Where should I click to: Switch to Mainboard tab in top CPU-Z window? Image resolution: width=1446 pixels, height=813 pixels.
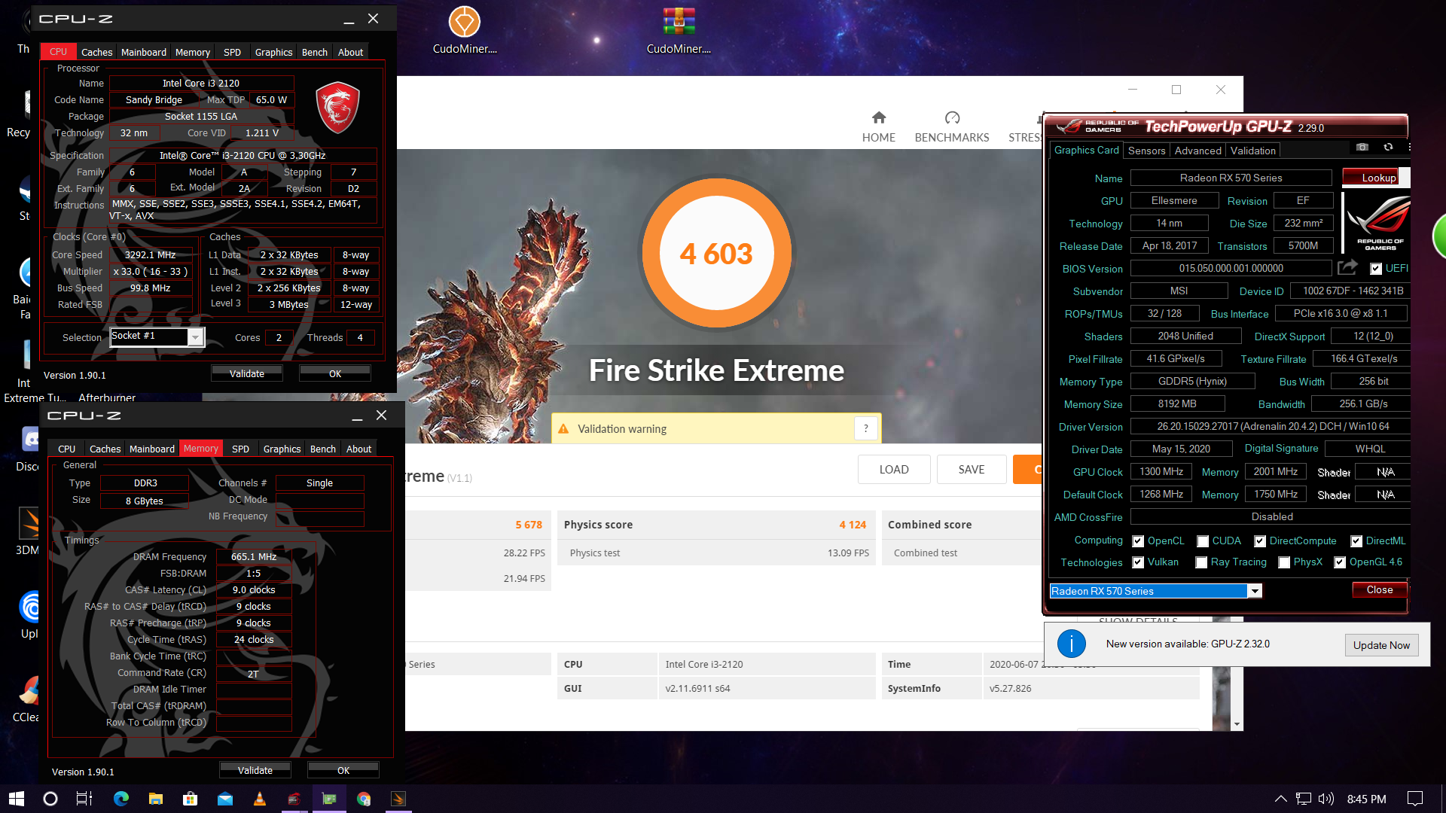(144, 52)
